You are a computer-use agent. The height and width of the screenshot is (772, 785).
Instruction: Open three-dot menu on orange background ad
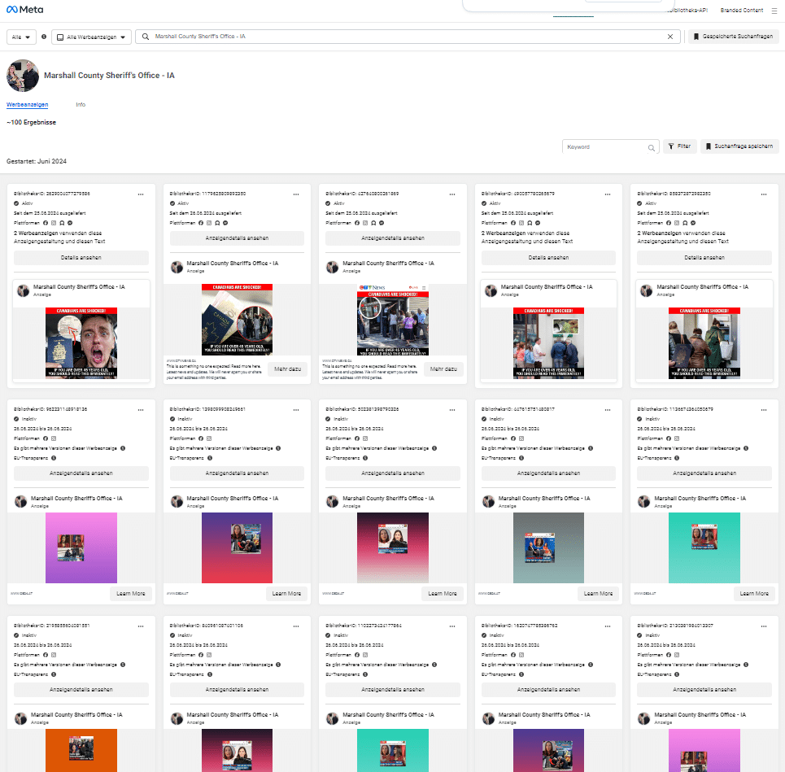click(141, 626)
